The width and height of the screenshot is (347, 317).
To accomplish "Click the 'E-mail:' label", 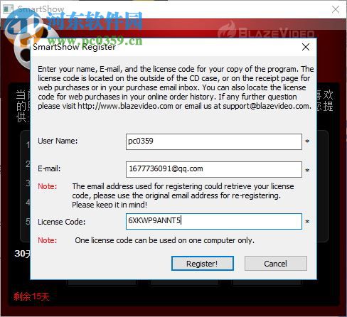I will 49,168.
